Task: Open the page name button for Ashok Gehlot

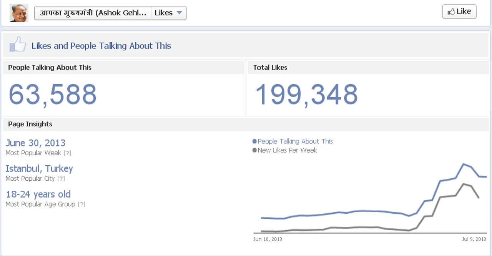Action: coord(93,13)
